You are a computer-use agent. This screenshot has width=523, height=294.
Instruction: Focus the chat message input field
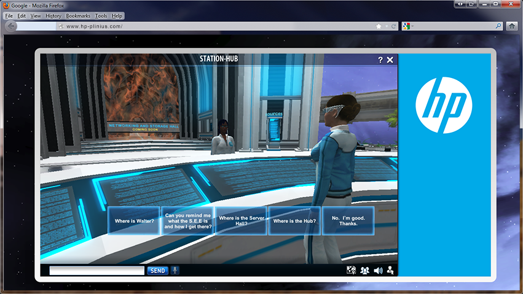[x=96, y=270]
